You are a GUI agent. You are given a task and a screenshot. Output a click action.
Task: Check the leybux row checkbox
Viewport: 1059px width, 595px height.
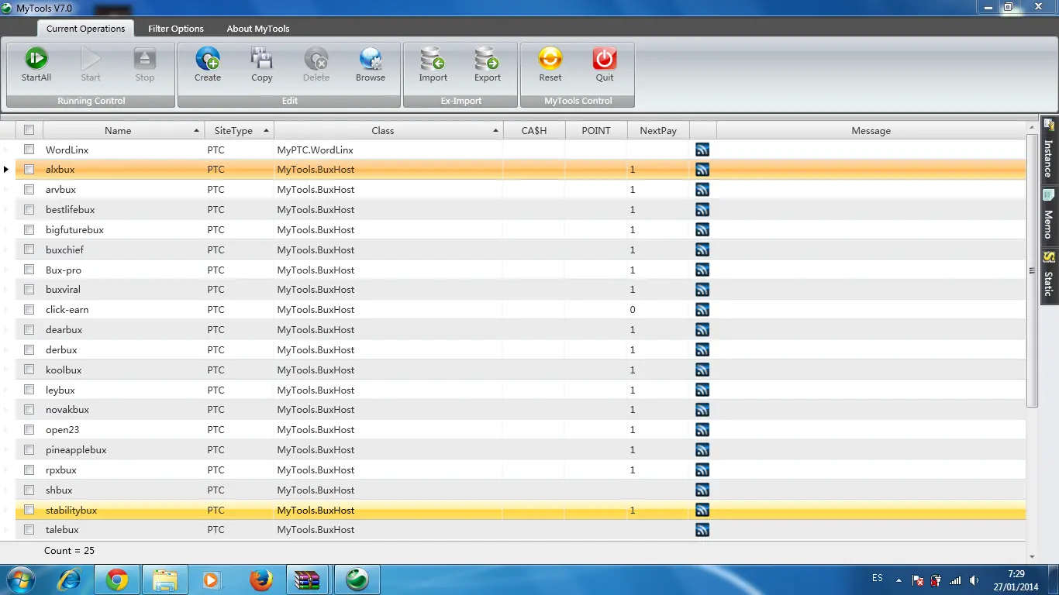[29, 390]
